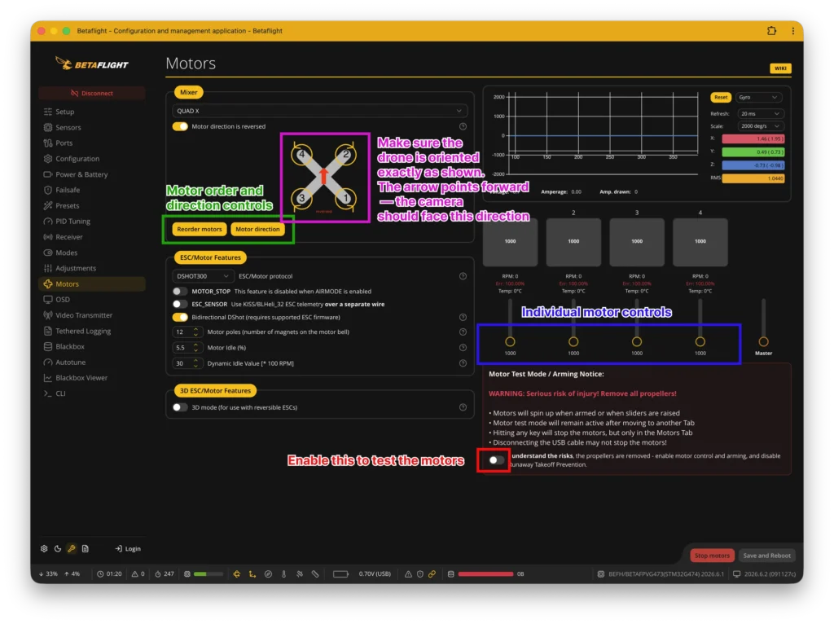Open Setup tab in sidebar
This screenshot has height=624, width=834.
coord(91,112)
